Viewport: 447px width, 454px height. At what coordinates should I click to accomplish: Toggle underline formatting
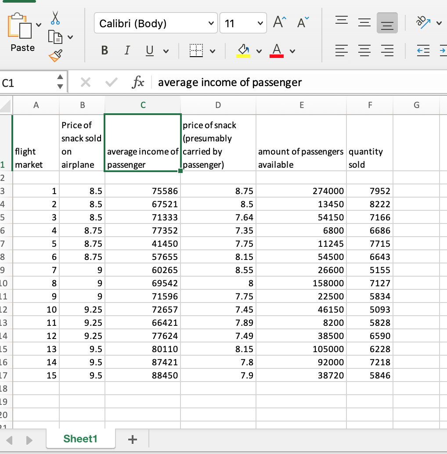(148, 50)
